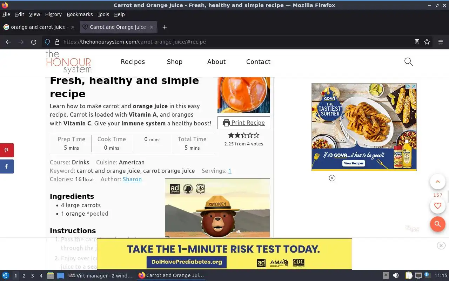The height and width of the screenshot is (281, 449).
Task: Open the File menu
Action: [6, 14]
